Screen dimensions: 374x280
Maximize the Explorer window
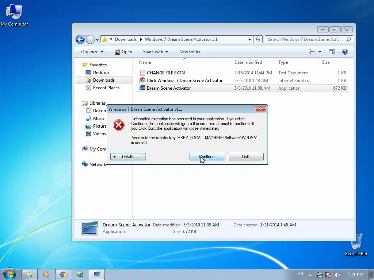coord(335,29)
